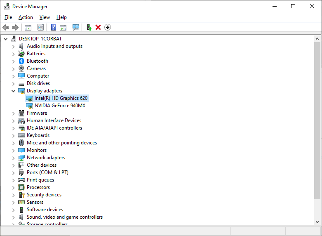This screenshot has width=322, height=236.
Task: Click the NVIDIA GeForce 940MX adapter icon
Action: pyautogui.click(x=29, y=106)
